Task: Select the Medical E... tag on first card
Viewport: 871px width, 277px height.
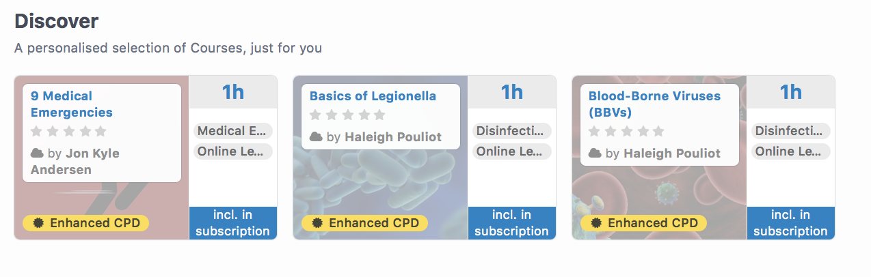Action: (x=233, y=131)
